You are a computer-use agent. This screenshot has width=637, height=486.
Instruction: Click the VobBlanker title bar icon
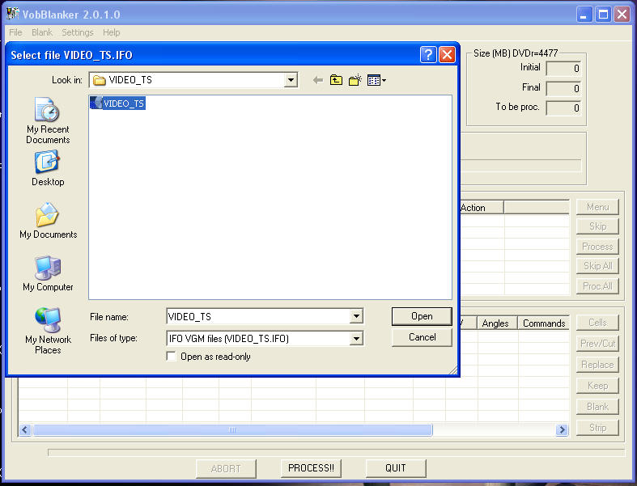pyautogui.click(x=12, y=14)
